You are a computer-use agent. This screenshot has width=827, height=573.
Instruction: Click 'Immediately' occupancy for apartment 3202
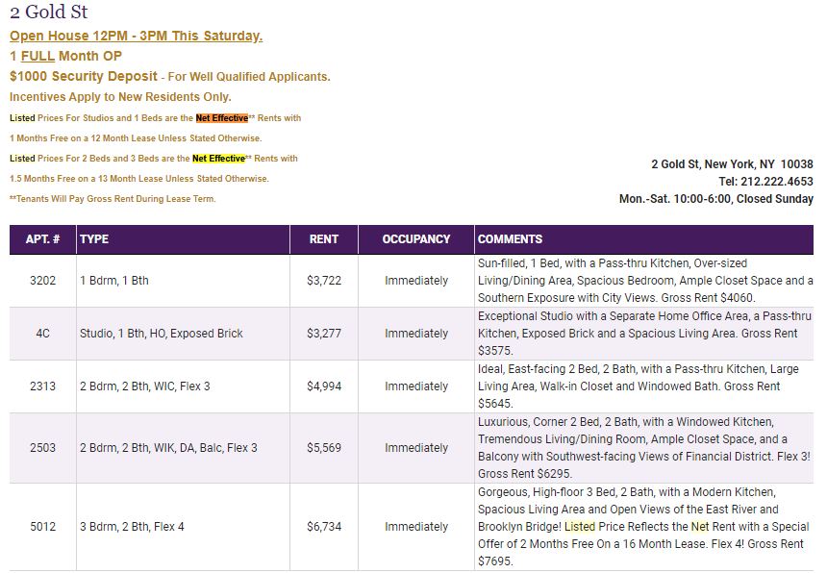click(x=416, y=281)
